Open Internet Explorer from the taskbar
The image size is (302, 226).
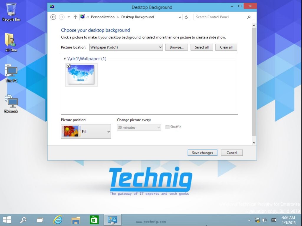pos(58,220)
